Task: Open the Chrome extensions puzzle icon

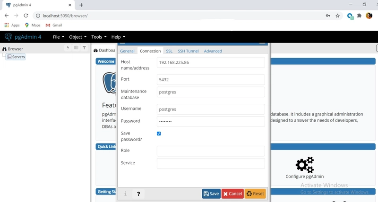Action: 360,16
